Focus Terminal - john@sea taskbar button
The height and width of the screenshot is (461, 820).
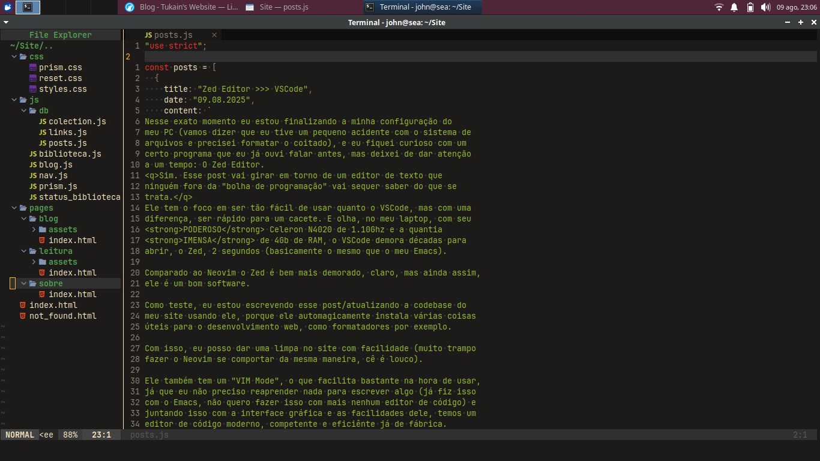[422, 7]
